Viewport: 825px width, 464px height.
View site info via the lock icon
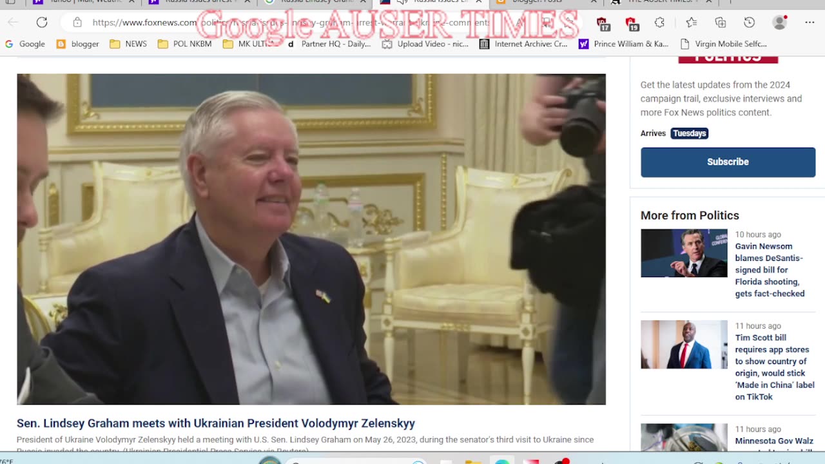[x=77, y=23]
